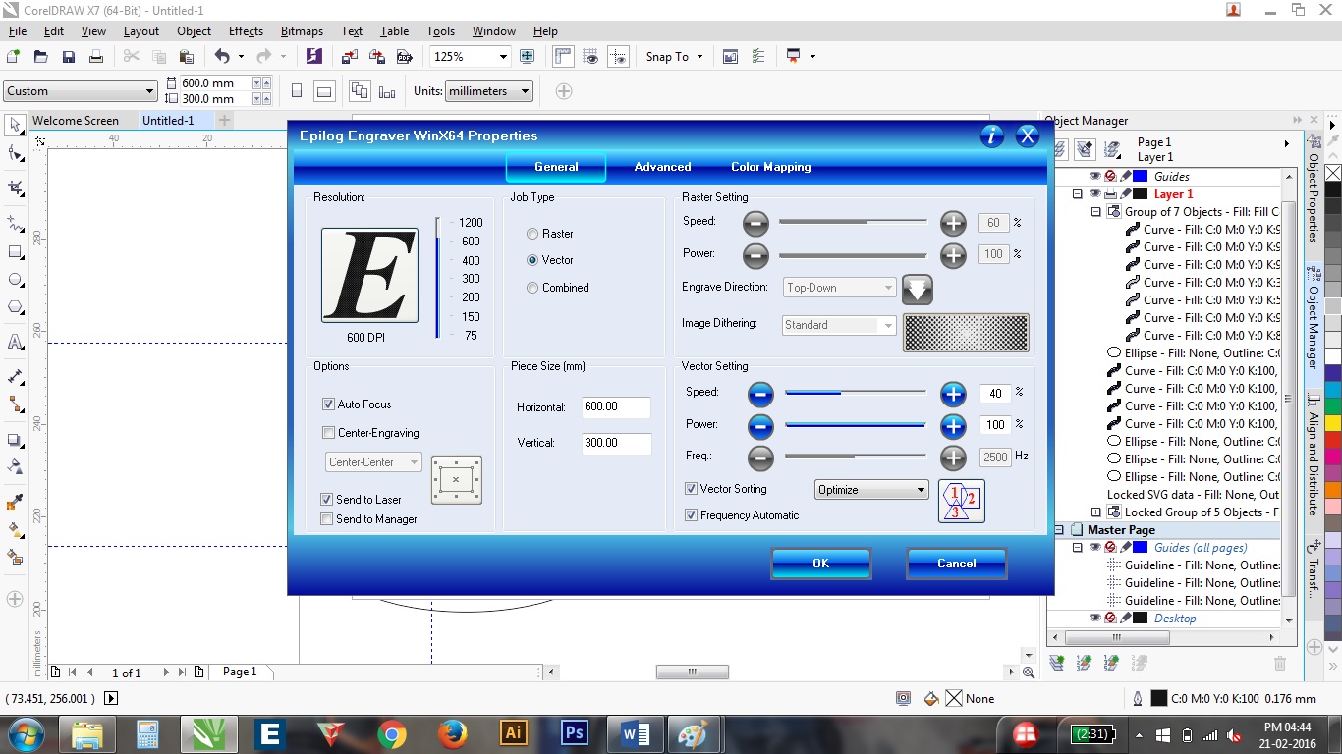The image size is (1342, 754).
Task: Open the Optimize vector sorting dropdown
Action: 871,490
